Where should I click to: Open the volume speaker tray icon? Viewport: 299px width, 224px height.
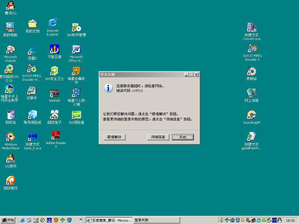[x=221, y=220]
